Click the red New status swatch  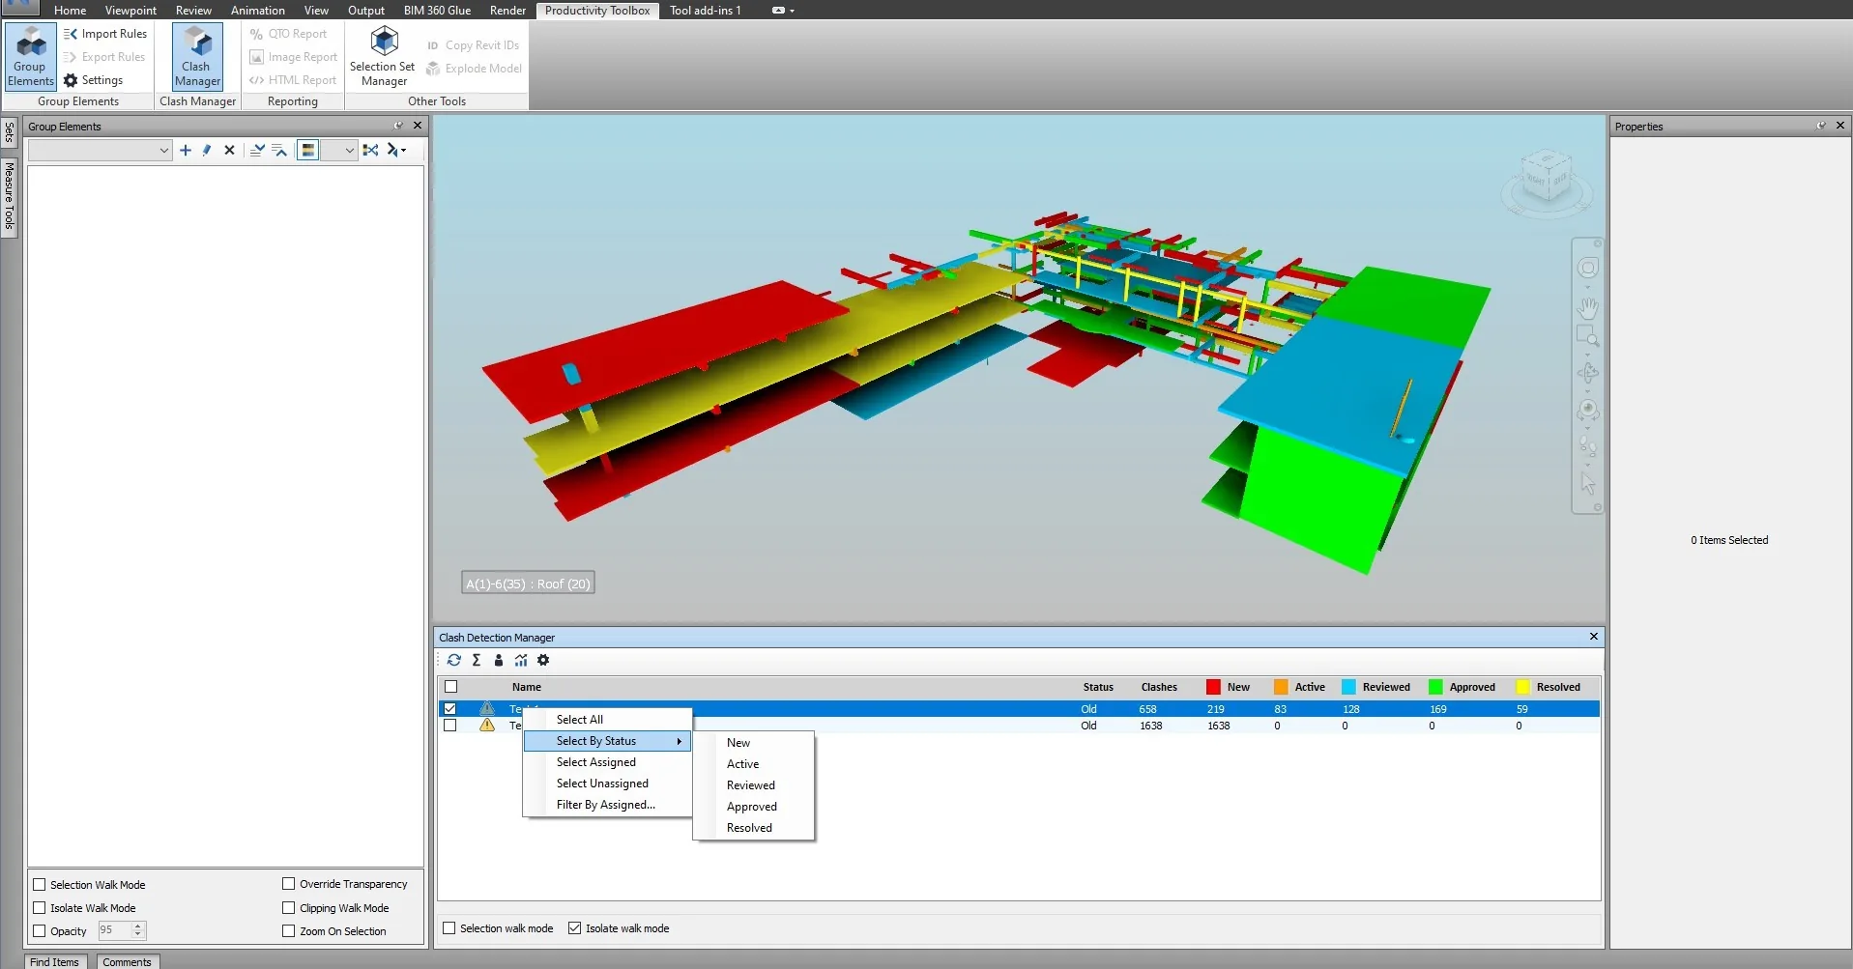coord(1213,687)
